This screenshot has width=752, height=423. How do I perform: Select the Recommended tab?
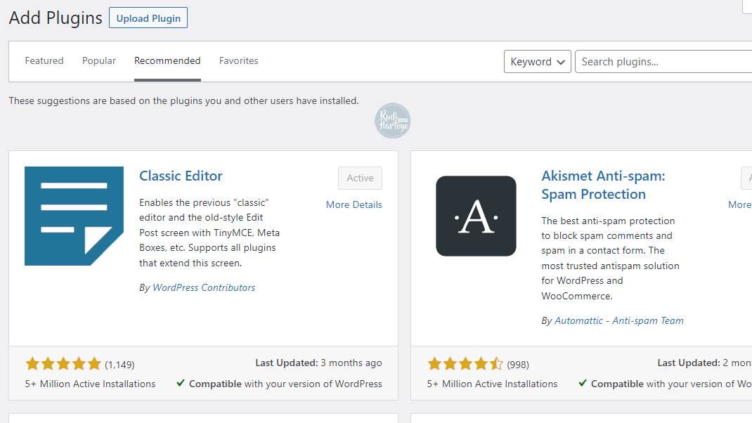tap(167, 61)
